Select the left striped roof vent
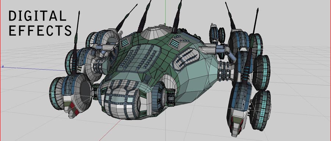 [x=125, y=42]
